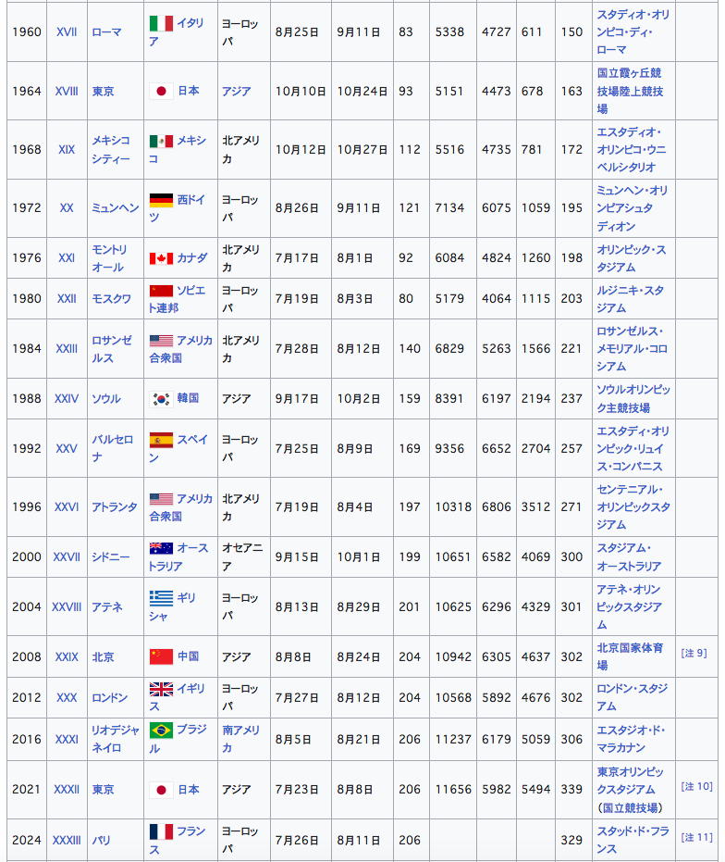The height and width of the screenshot is (862, 725).
Task: Open the アテネ city link
Action: click(x=107, y=607)
